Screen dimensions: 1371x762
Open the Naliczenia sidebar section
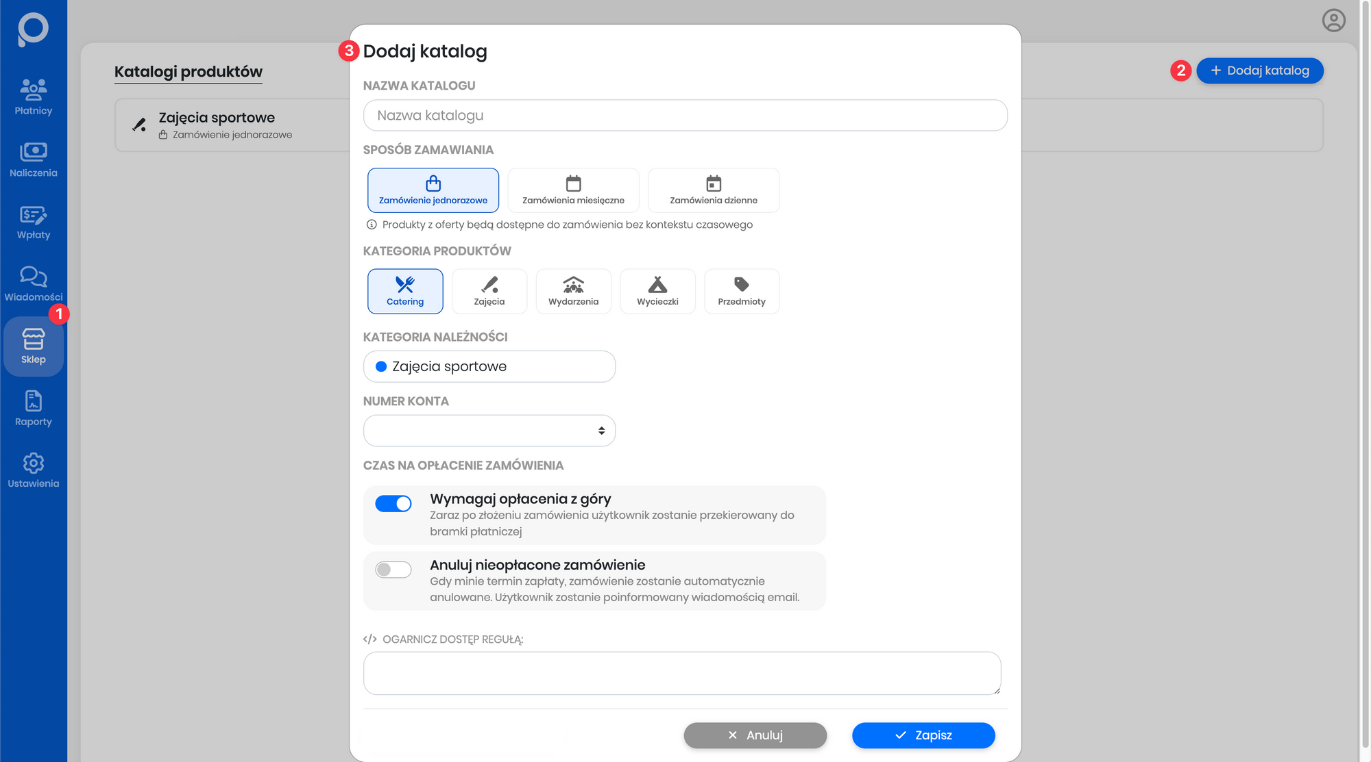click(x=33, y=159)
